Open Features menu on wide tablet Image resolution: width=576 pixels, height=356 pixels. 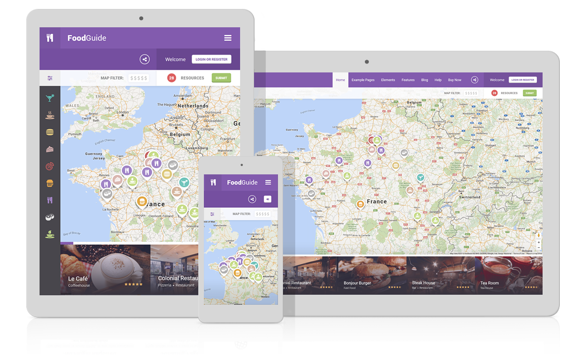pos(408,80)
